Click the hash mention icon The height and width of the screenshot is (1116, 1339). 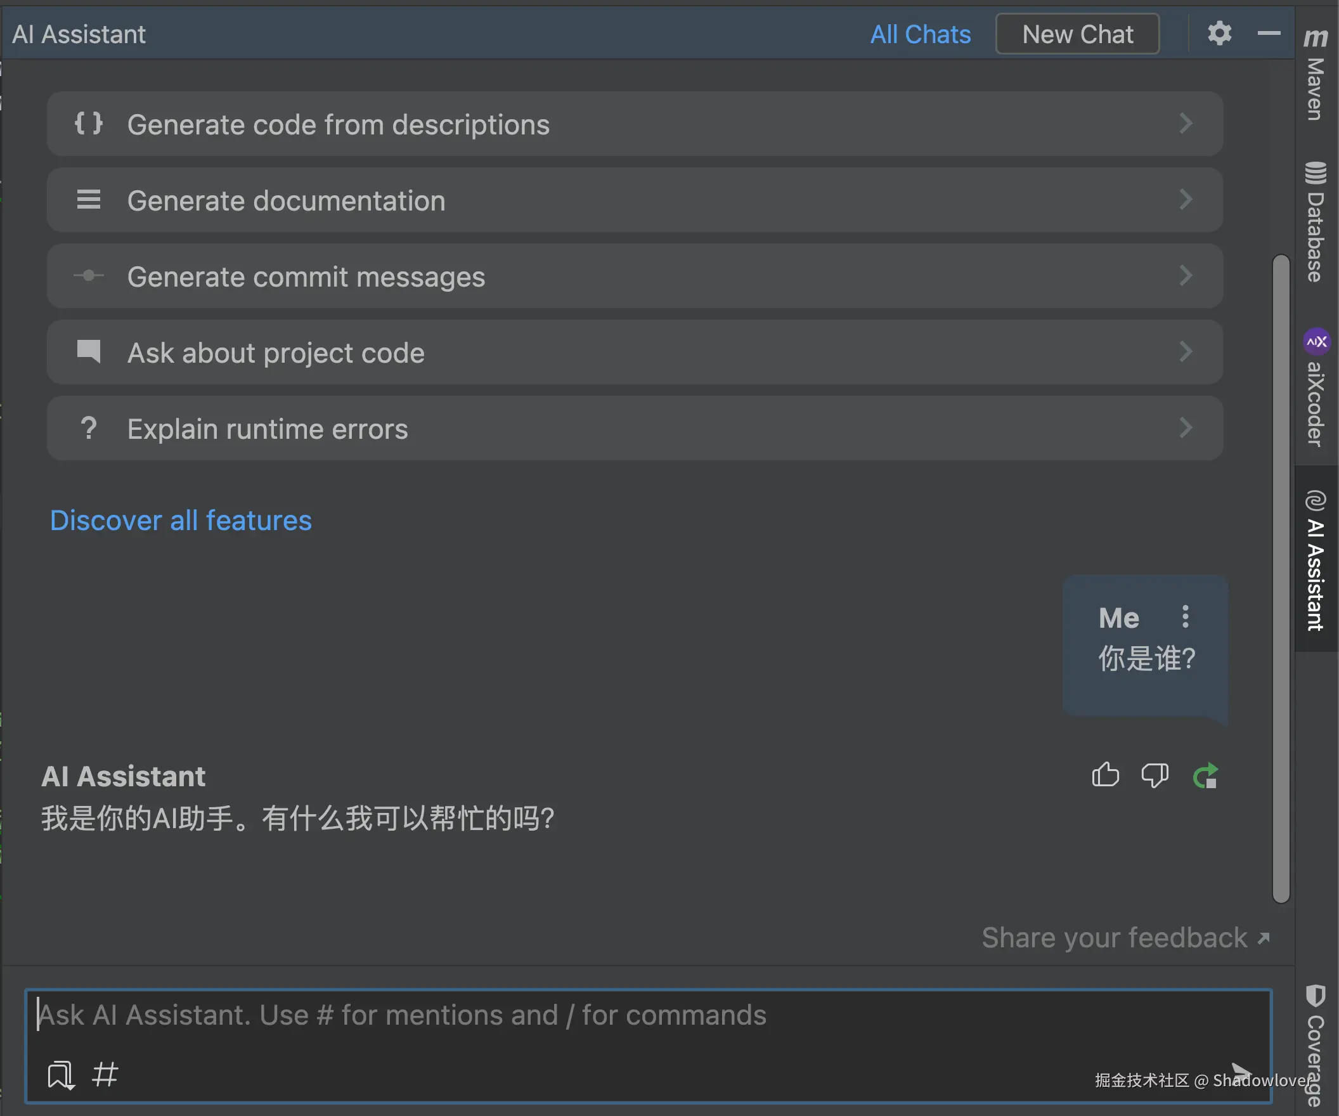point(105,1075)
